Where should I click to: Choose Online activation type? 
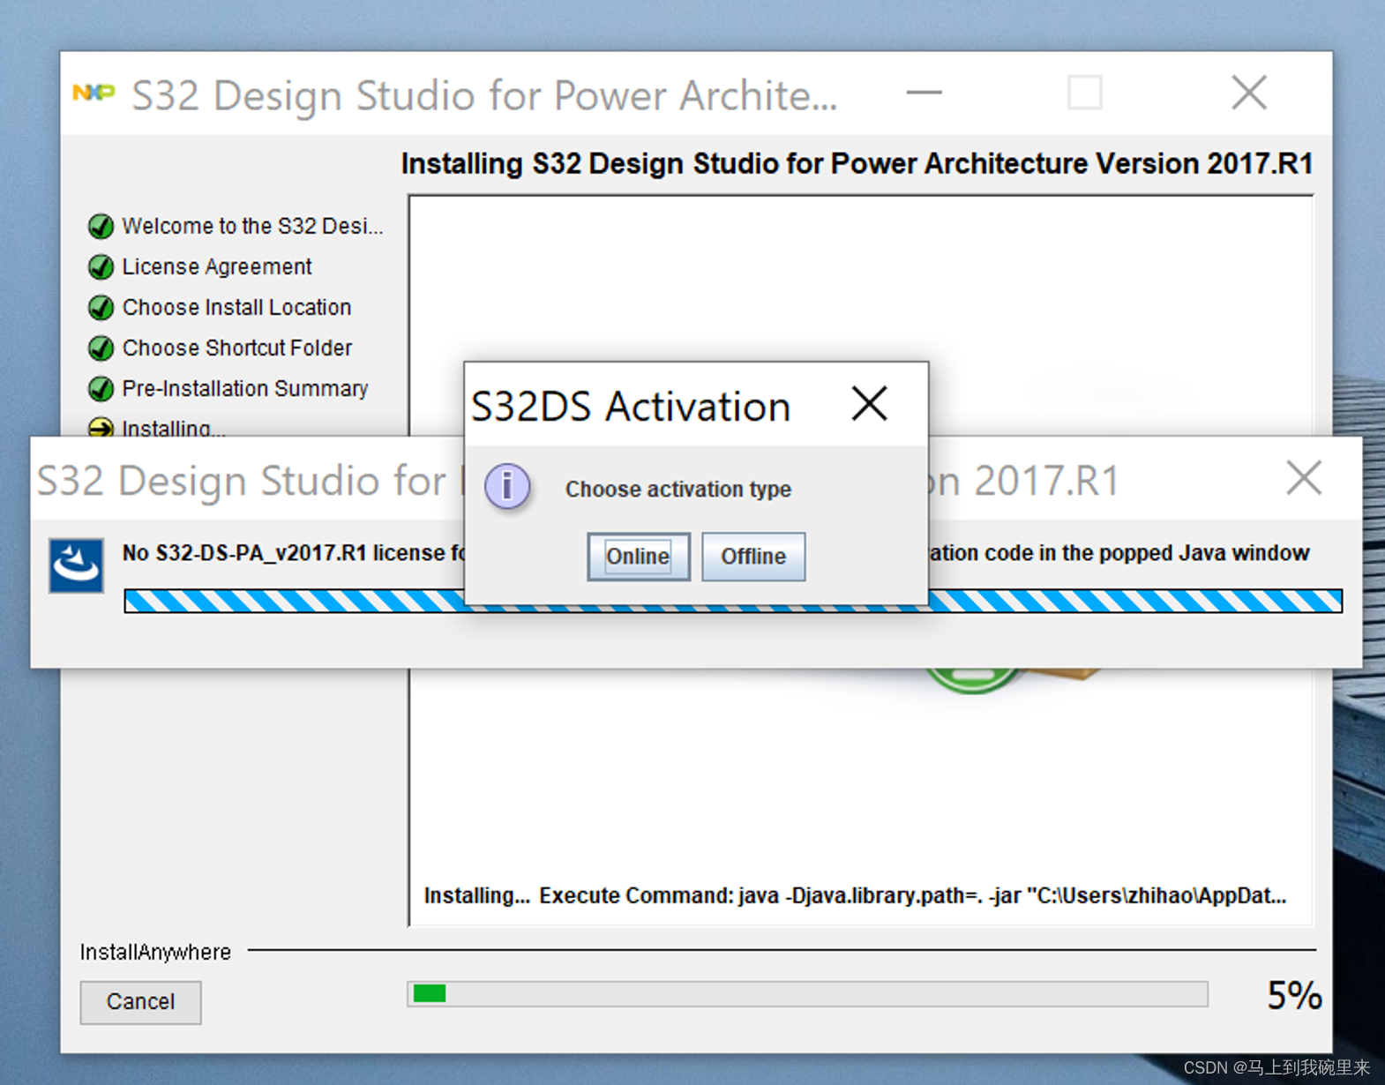tap(638, 557)
